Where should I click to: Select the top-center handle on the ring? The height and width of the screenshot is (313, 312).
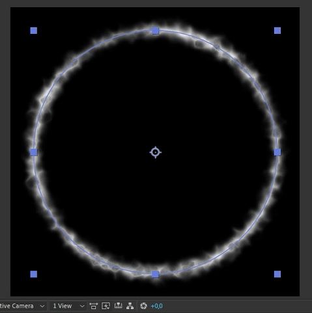tap(156, 31)
